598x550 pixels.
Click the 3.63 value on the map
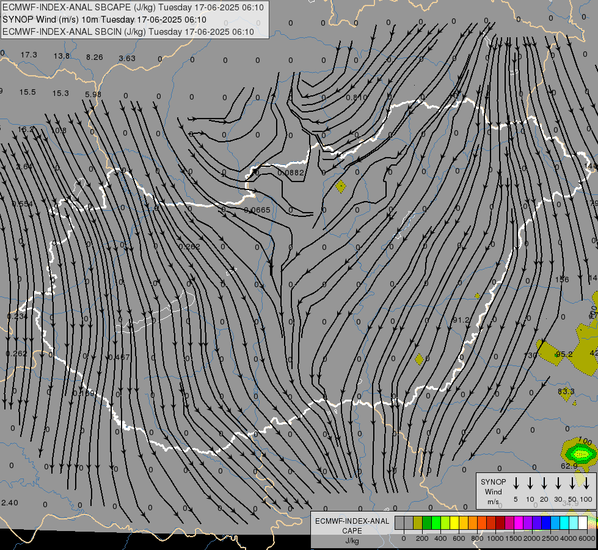pos(127,59)
